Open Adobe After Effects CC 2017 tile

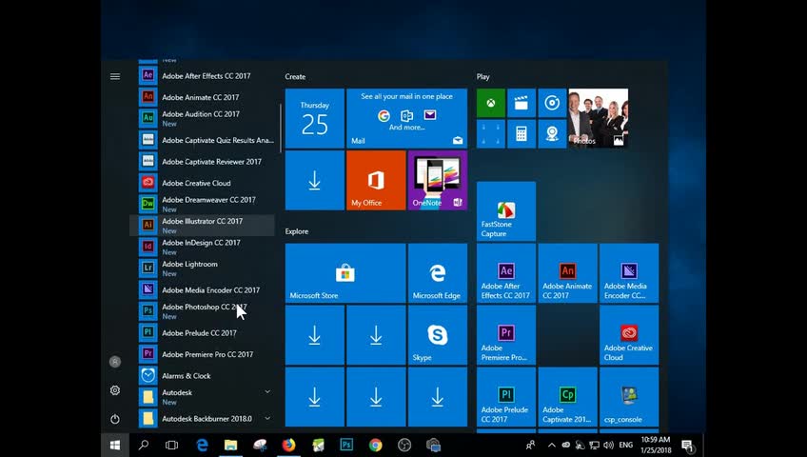tap(506, 273)
